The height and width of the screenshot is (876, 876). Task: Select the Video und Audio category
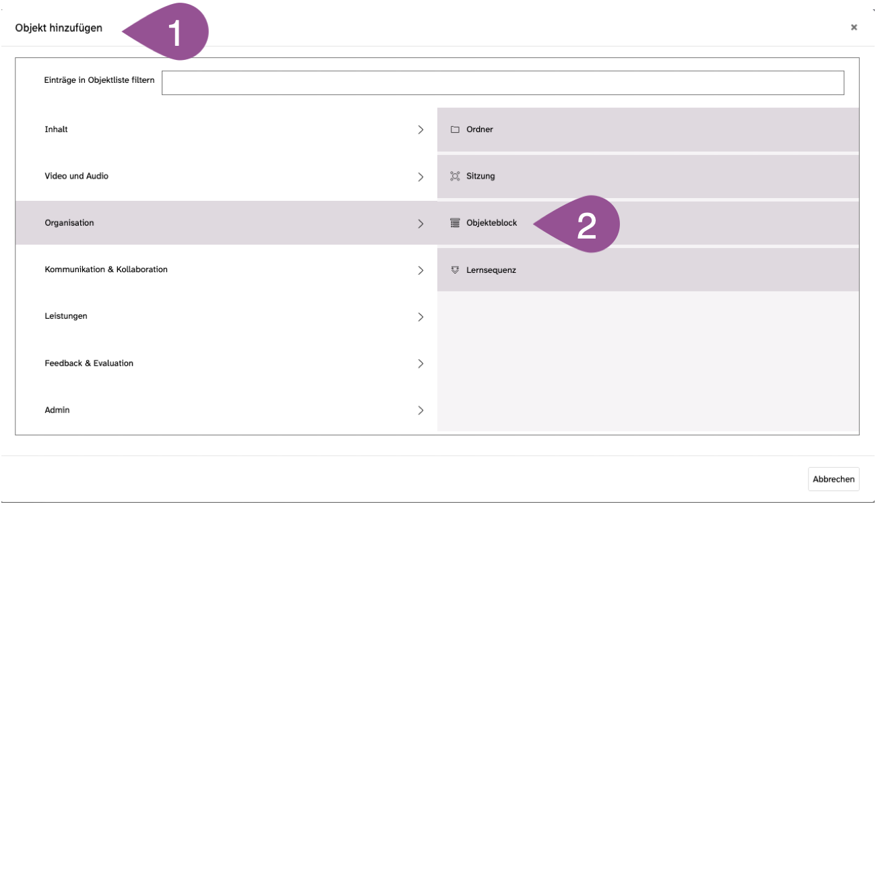(226, 177)
